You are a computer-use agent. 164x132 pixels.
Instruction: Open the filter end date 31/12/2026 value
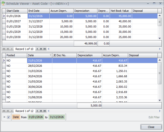coord(57,117)
